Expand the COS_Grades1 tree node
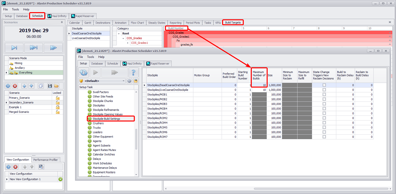The image size is (396, 194). [x=128, y=43]
